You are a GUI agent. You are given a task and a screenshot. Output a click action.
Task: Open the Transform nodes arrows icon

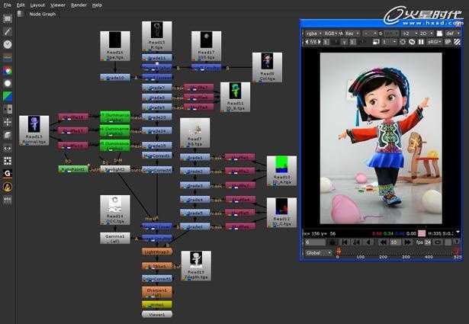coord(8,122)
